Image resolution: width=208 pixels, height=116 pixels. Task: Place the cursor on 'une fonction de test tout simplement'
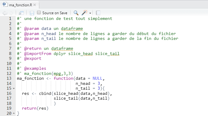68,19
